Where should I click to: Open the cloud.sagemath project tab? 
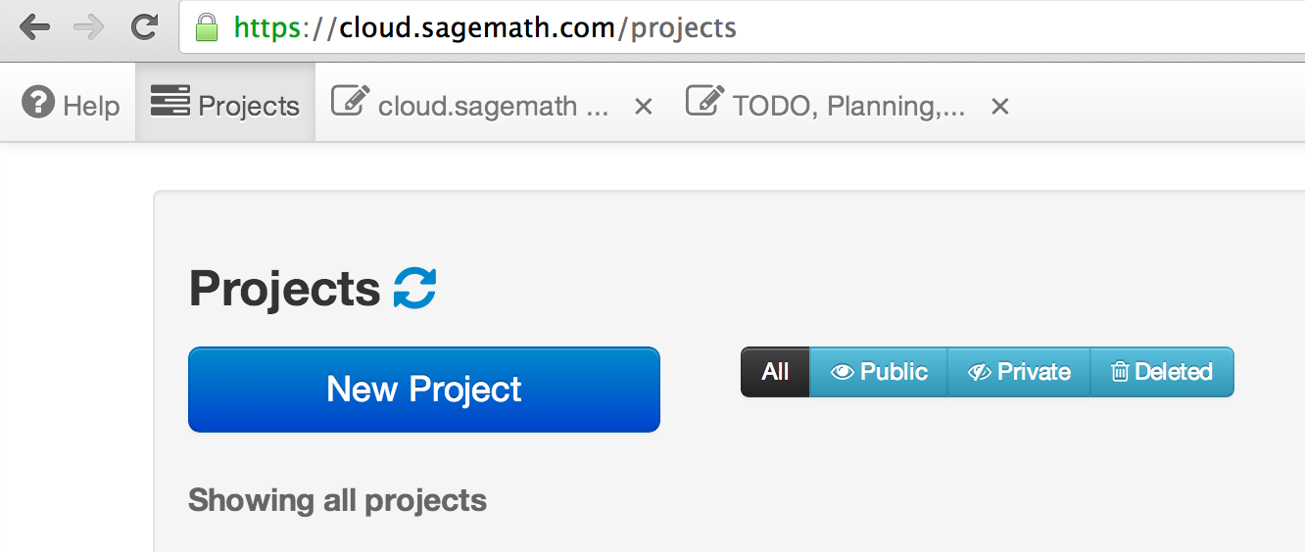click(493, 106)
